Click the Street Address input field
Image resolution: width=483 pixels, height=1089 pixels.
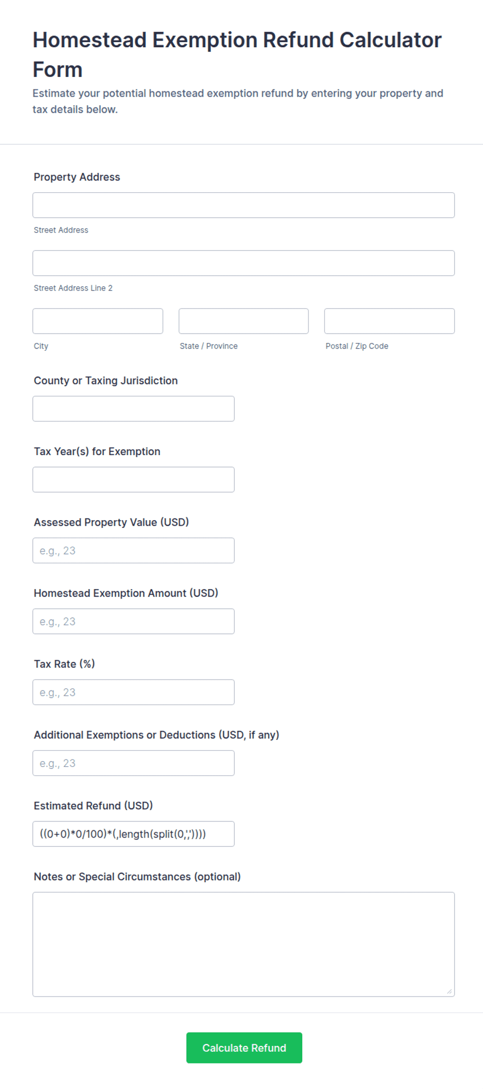(x=244, y=205)
